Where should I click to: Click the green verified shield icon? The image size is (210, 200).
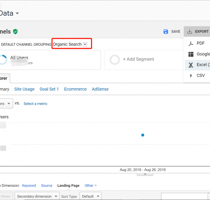(x=15, y=32)
